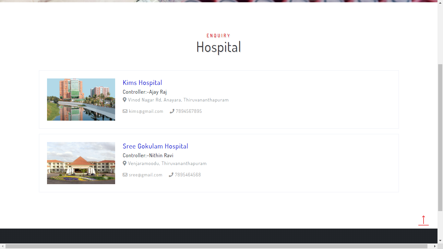Open the Sree Gokulam Hospital details link
Screen dimensions: 443x249
(x=155, y=146)
